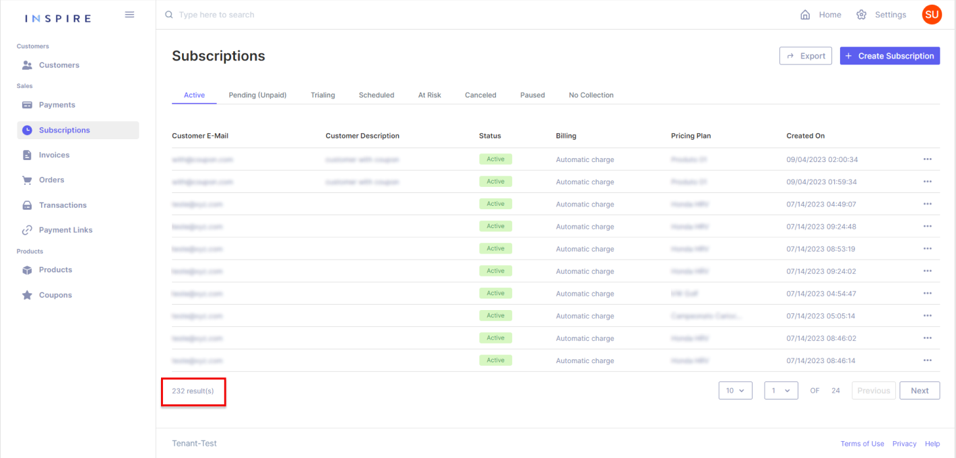The image size is (956, 458).
Task: Click the Transactions icon in sidebar
Action: pos(27,205)
